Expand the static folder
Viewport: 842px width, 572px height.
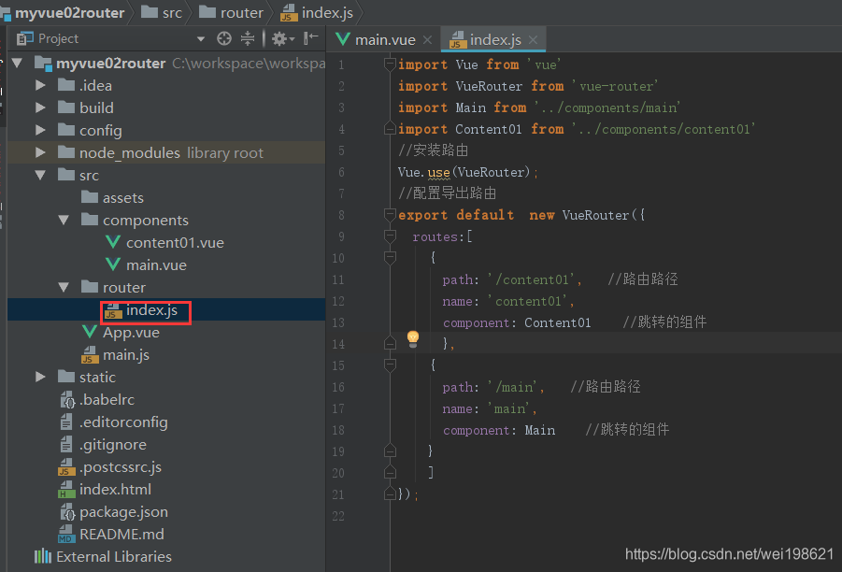coord(40,377)
